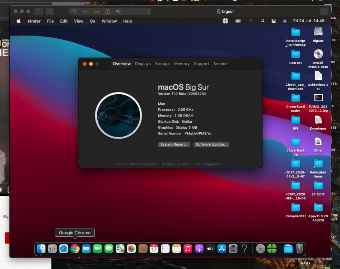Screen dimensions: 340x269
Task: Open the Go menu
Action: click(92, 21)
